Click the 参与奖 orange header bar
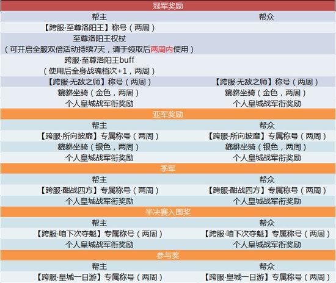The image size is (336, 283). 168,256
